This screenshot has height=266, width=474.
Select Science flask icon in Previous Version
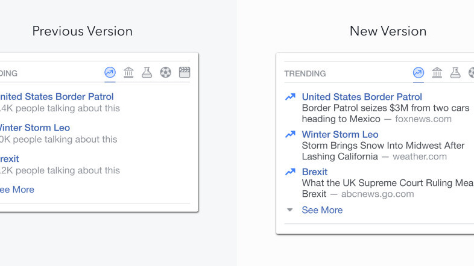click(x=147, y=73)
